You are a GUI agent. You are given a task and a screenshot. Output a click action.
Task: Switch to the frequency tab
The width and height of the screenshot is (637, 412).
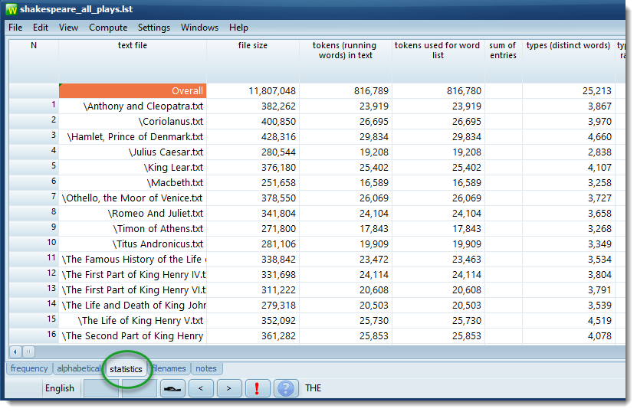pyautogui.click(x=29, y=368)
